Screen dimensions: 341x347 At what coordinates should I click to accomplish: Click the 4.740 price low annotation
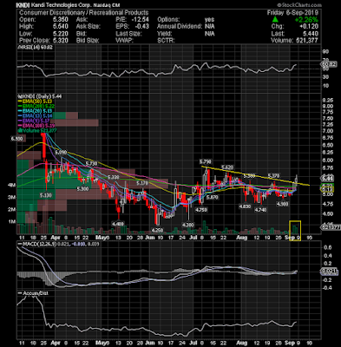pos(260,210)
